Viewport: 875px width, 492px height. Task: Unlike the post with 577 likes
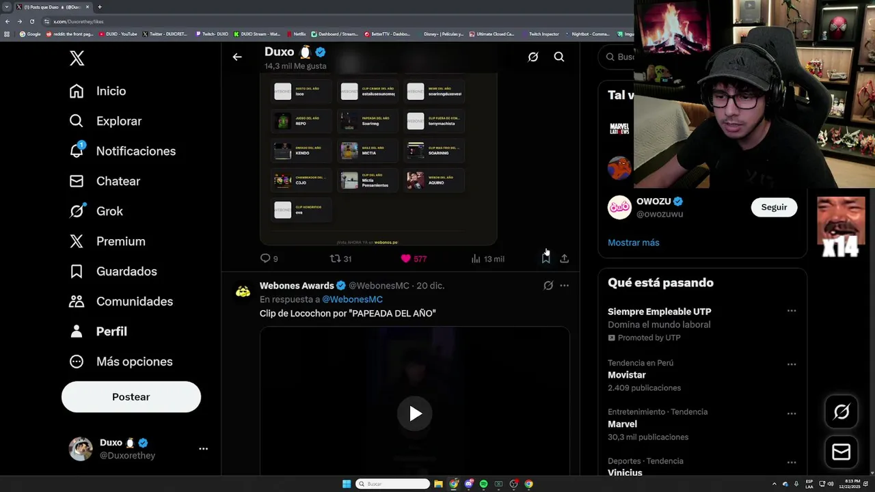[x=406, y=258]
